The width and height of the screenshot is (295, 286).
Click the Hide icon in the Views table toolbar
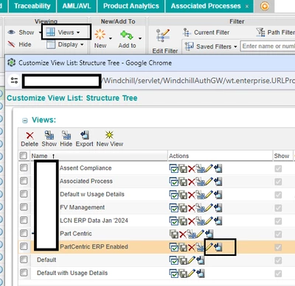pos(66,135)
